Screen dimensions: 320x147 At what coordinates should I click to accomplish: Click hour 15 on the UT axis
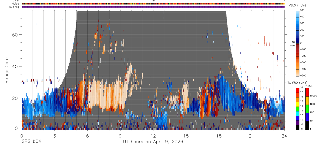(x=186, y=136)
